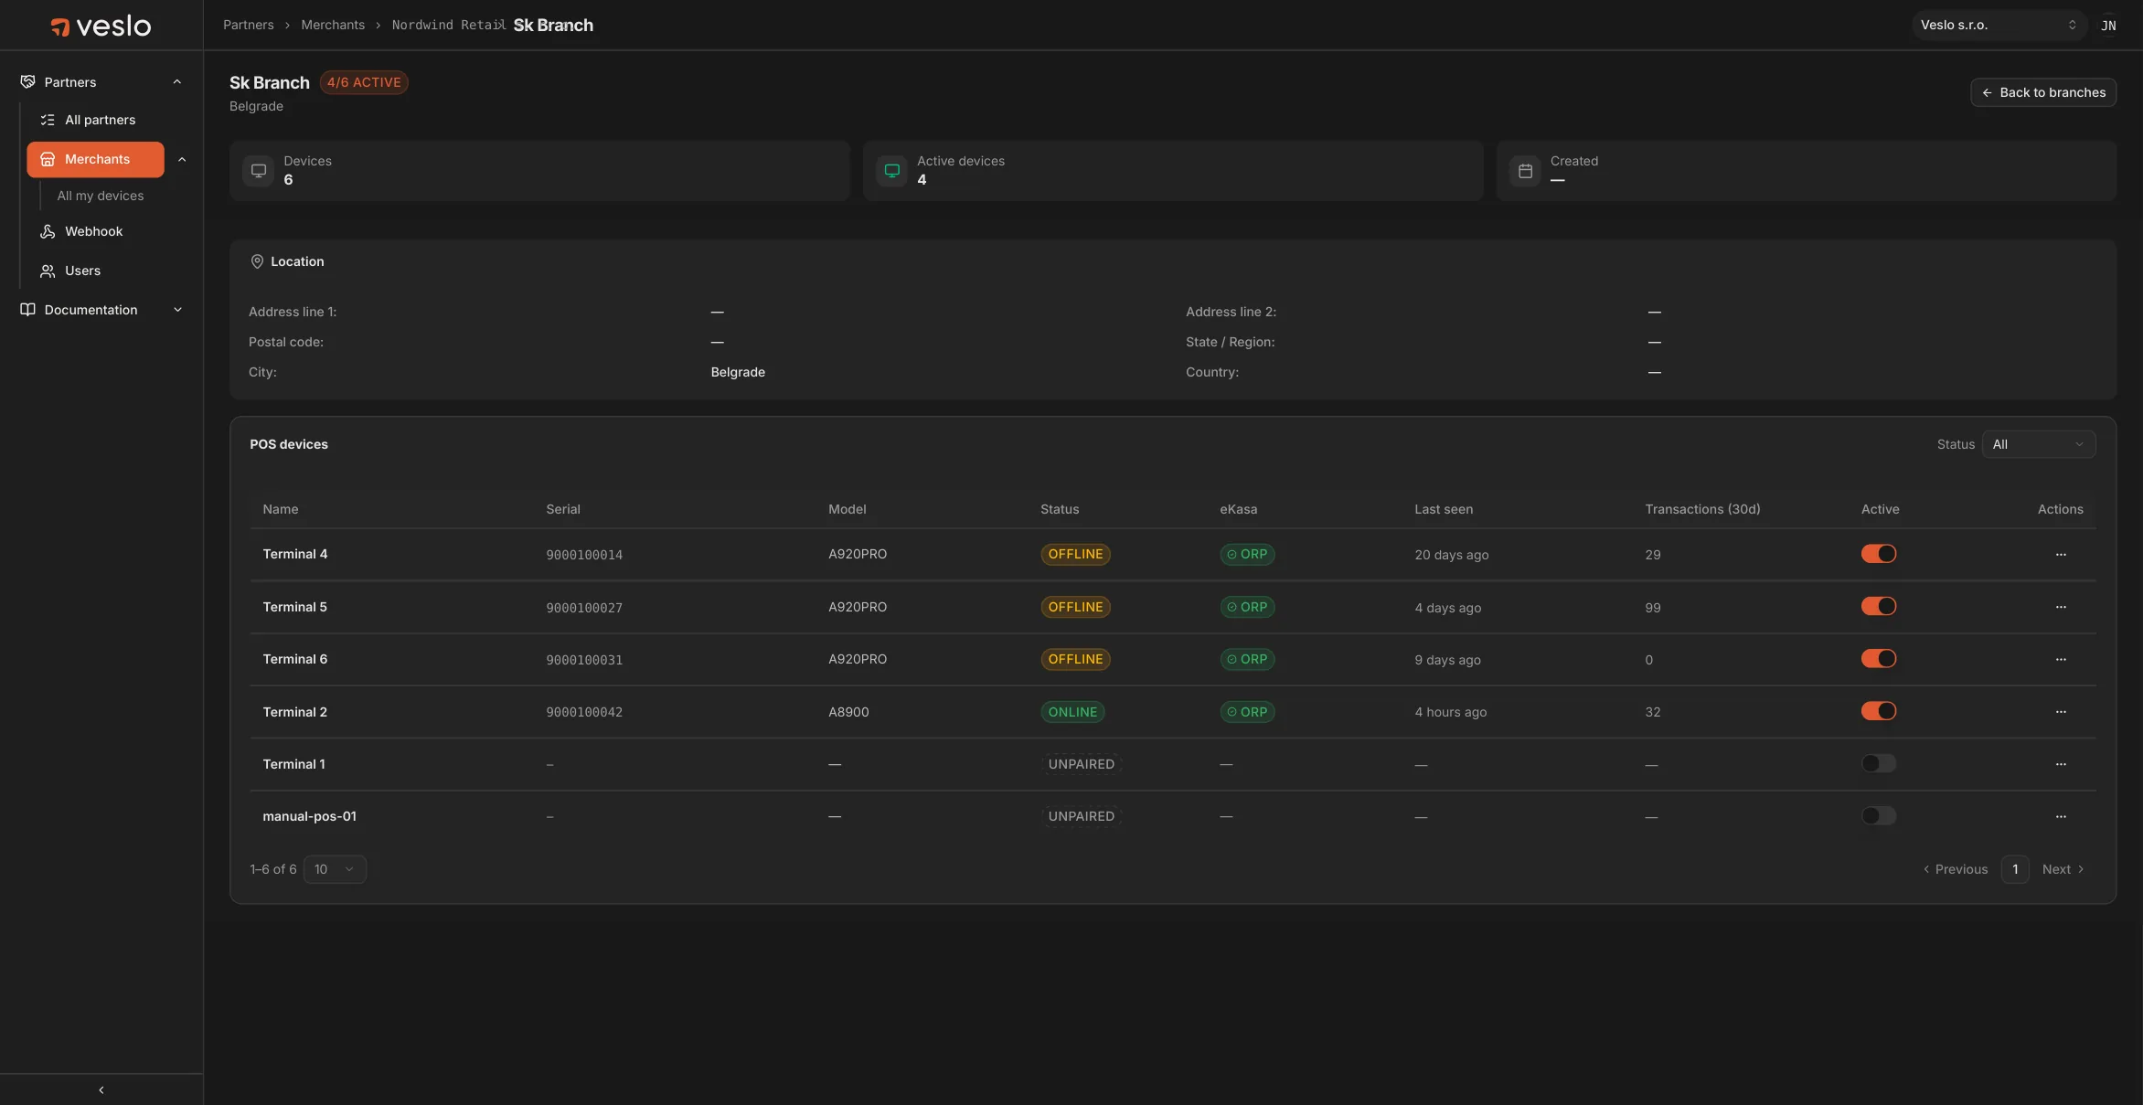Click the '4 hours ago' last seen value
2143x1105 pixels.
click(x=1451, y=712)
